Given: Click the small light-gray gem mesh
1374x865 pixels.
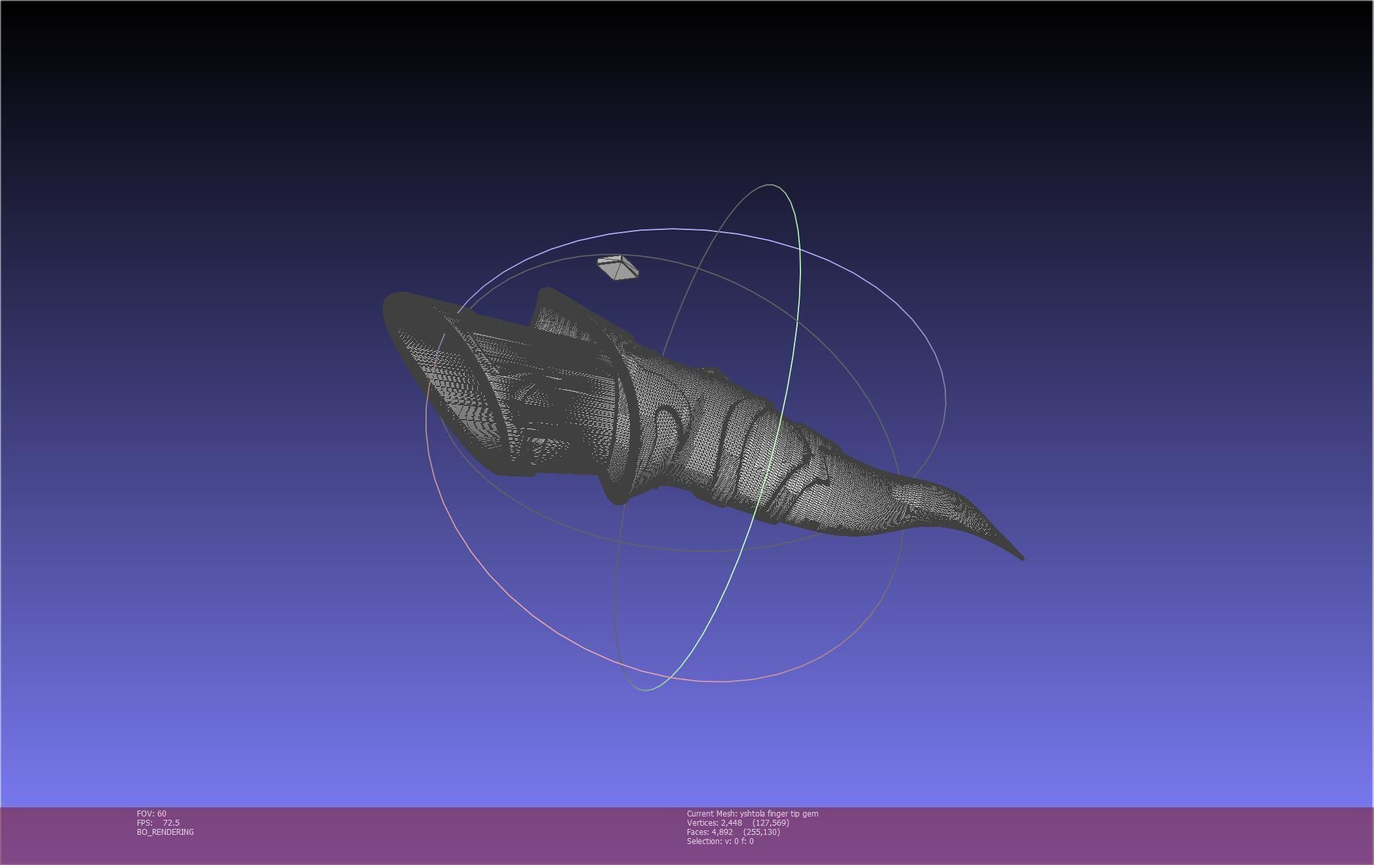Looking at the screenshot, I should [x=618, y=268].
